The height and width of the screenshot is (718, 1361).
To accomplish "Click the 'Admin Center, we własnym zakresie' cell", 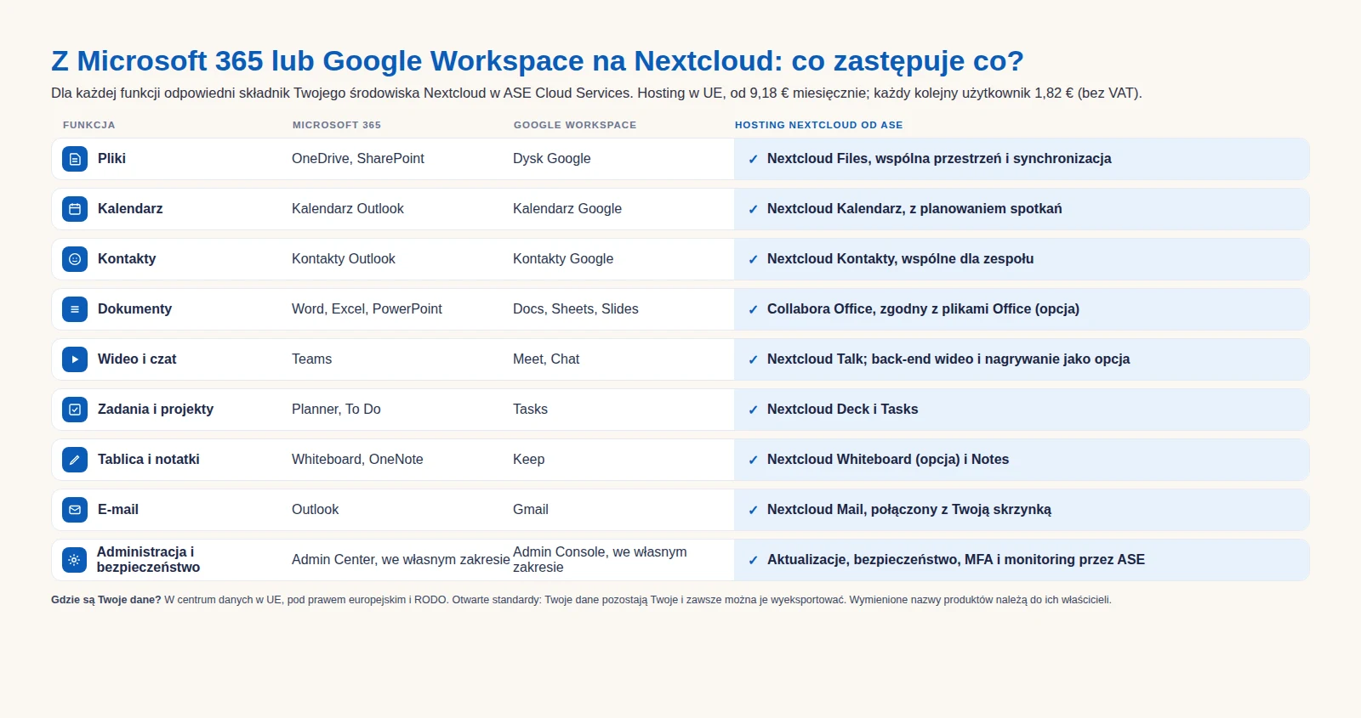I will [401, 560].
